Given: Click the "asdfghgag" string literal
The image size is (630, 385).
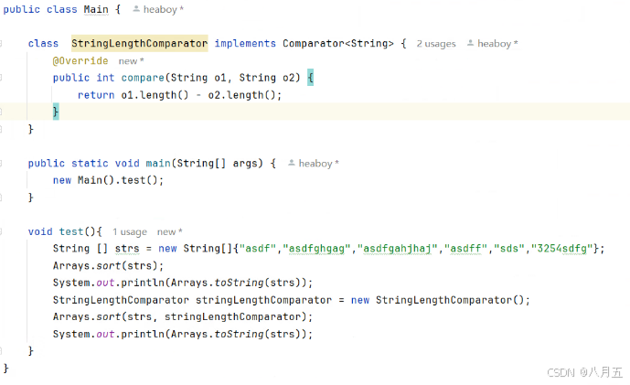Looking at the screenshot, I should [316, 249].
